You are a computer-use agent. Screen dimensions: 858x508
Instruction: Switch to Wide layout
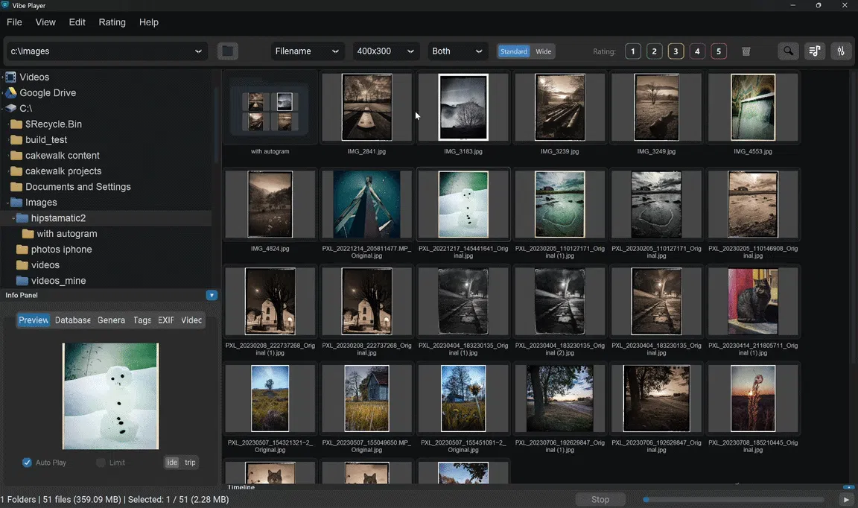click(544, 51)
